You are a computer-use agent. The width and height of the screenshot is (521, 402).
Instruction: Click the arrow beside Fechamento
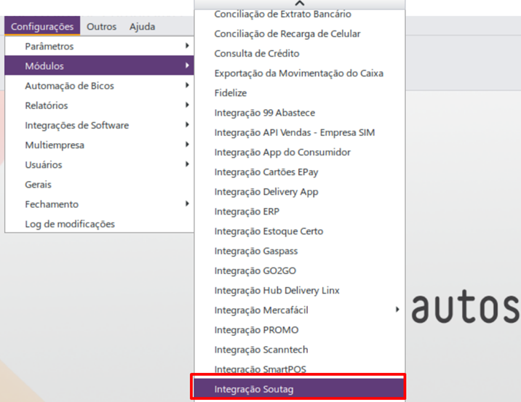(x=188, y=204)
